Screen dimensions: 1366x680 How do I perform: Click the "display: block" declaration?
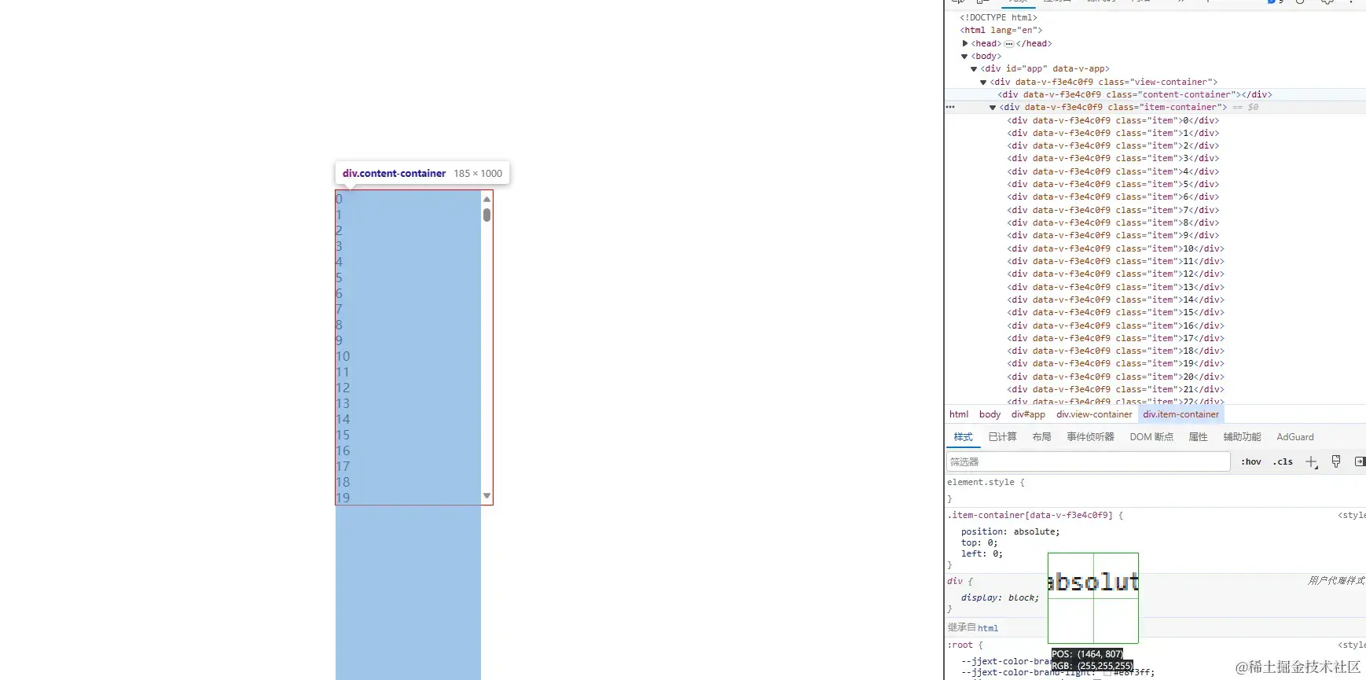pyautogui.click(x=1000, y=597)
